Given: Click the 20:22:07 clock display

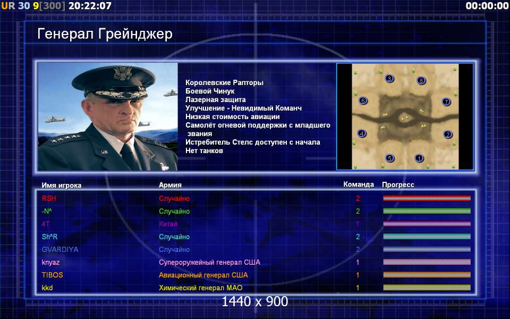Looking at the screenshot, I should tap(90, 5).
